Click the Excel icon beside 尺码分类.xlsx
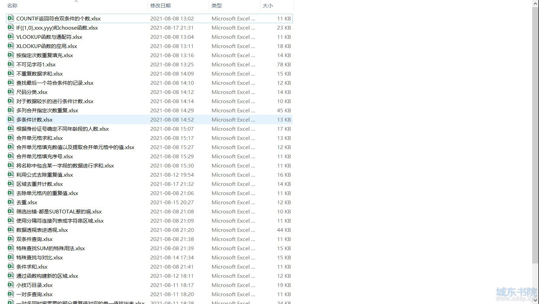539x304 pixels. 11,92
